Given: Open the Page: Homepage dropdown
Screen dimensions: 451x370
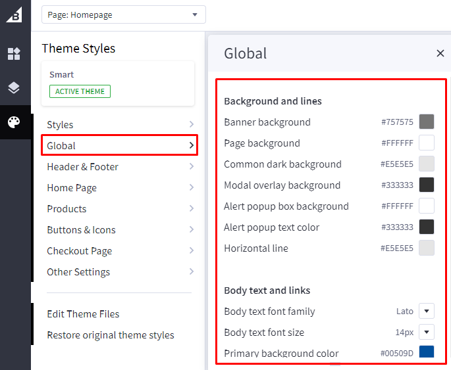Looking at the screenshot, I should tap(123, 14).
